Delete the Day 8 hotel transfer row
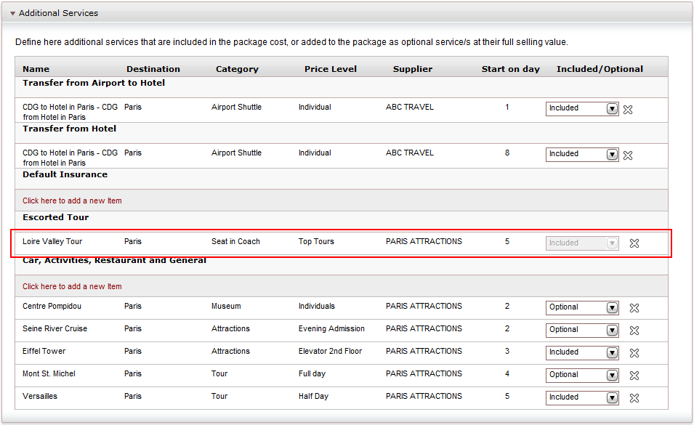This screenshot has height=425, width=694. point(628,155)
